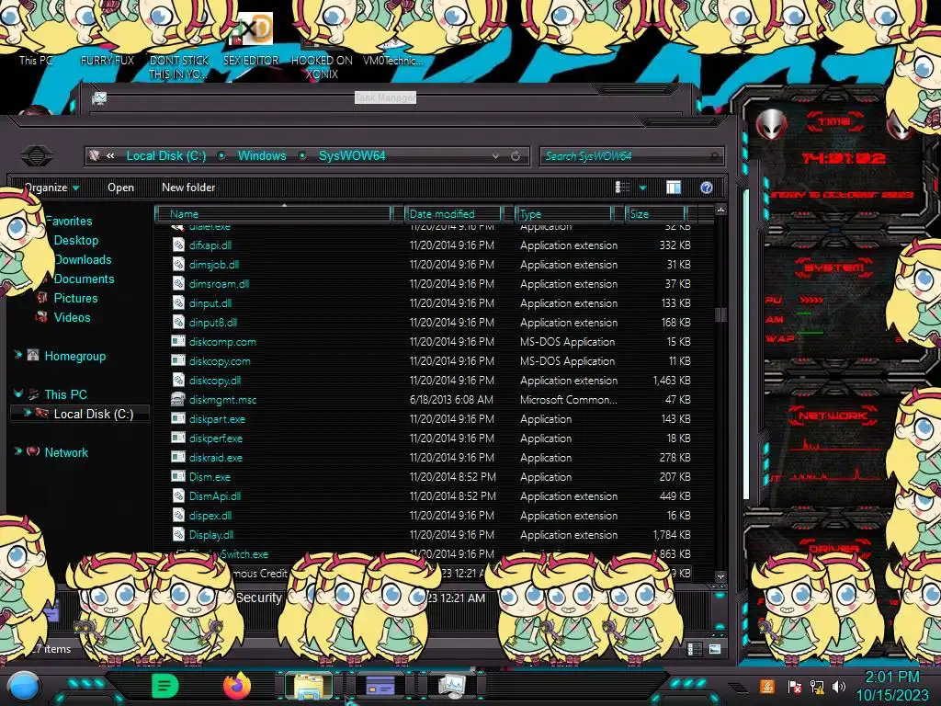Open the Organize menu
The height and width of the screenshot is (706, 941).
pyautogui.click(x=51, y=188)
